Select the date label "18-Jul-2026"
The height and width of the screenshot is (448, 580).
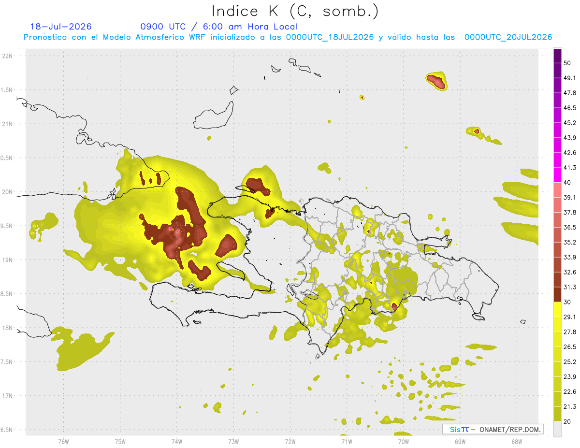click(61, 27)
